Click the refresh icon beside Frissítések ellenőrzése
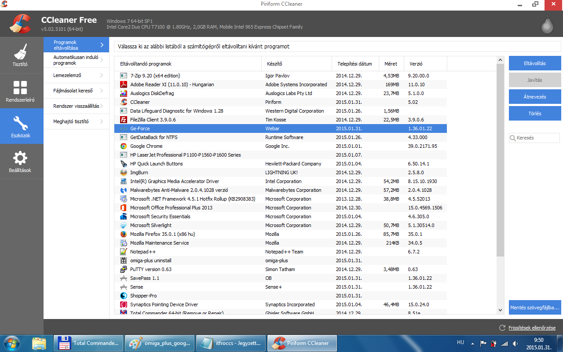The height and width of the screenshot is (352, 563). click(502, 328)
